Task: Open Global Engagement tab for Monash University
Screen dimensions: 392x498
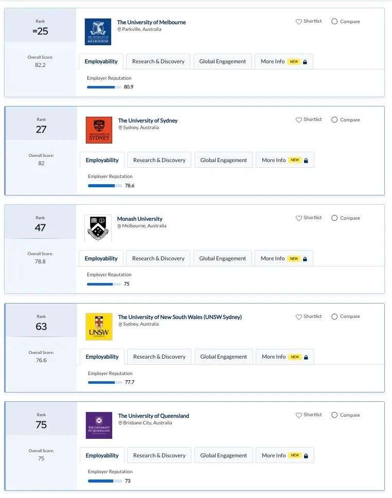Action: point(222,258)
